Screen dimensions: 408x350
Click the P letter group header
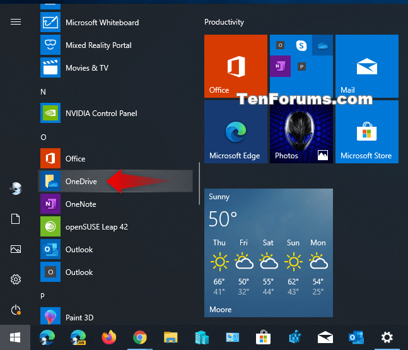(42, 296)
